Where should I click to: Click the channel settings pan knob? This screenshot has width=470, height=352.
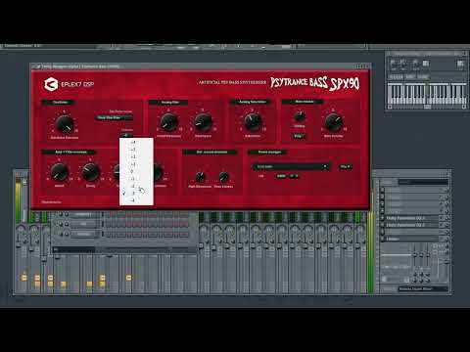click(393, 64)
